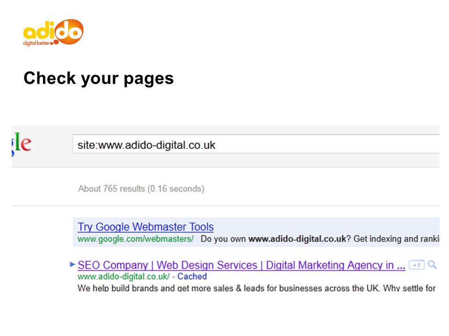The image size is (449, 336).
Task: Click the bold www.adido-digital.co.uk promo text
Action: click(297, 239)
